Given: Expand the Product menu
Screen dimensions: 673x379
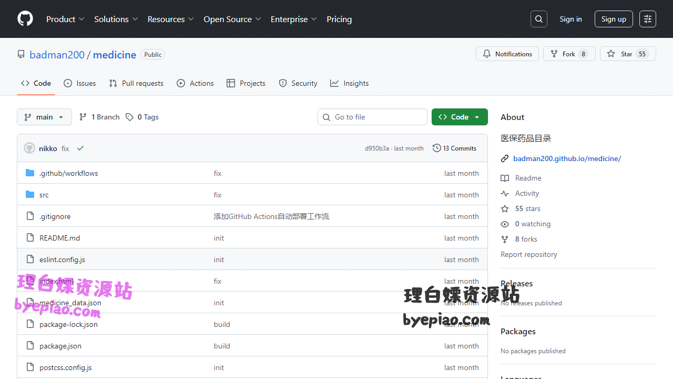Looking at the screenshot, I should 65,19.
